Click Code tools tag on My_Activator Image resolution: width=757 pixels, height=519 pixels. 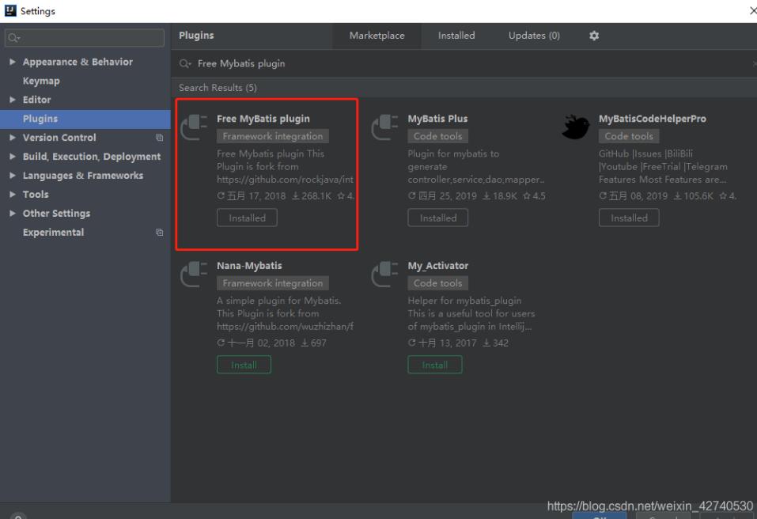pyautogui.click(x=438, y=283)
